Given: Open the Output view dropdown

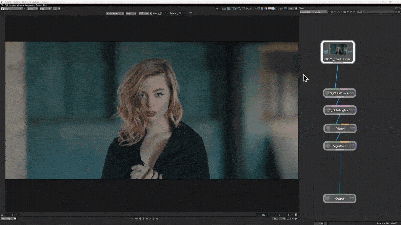Looking at the screenshot, I should coord(12,9).
